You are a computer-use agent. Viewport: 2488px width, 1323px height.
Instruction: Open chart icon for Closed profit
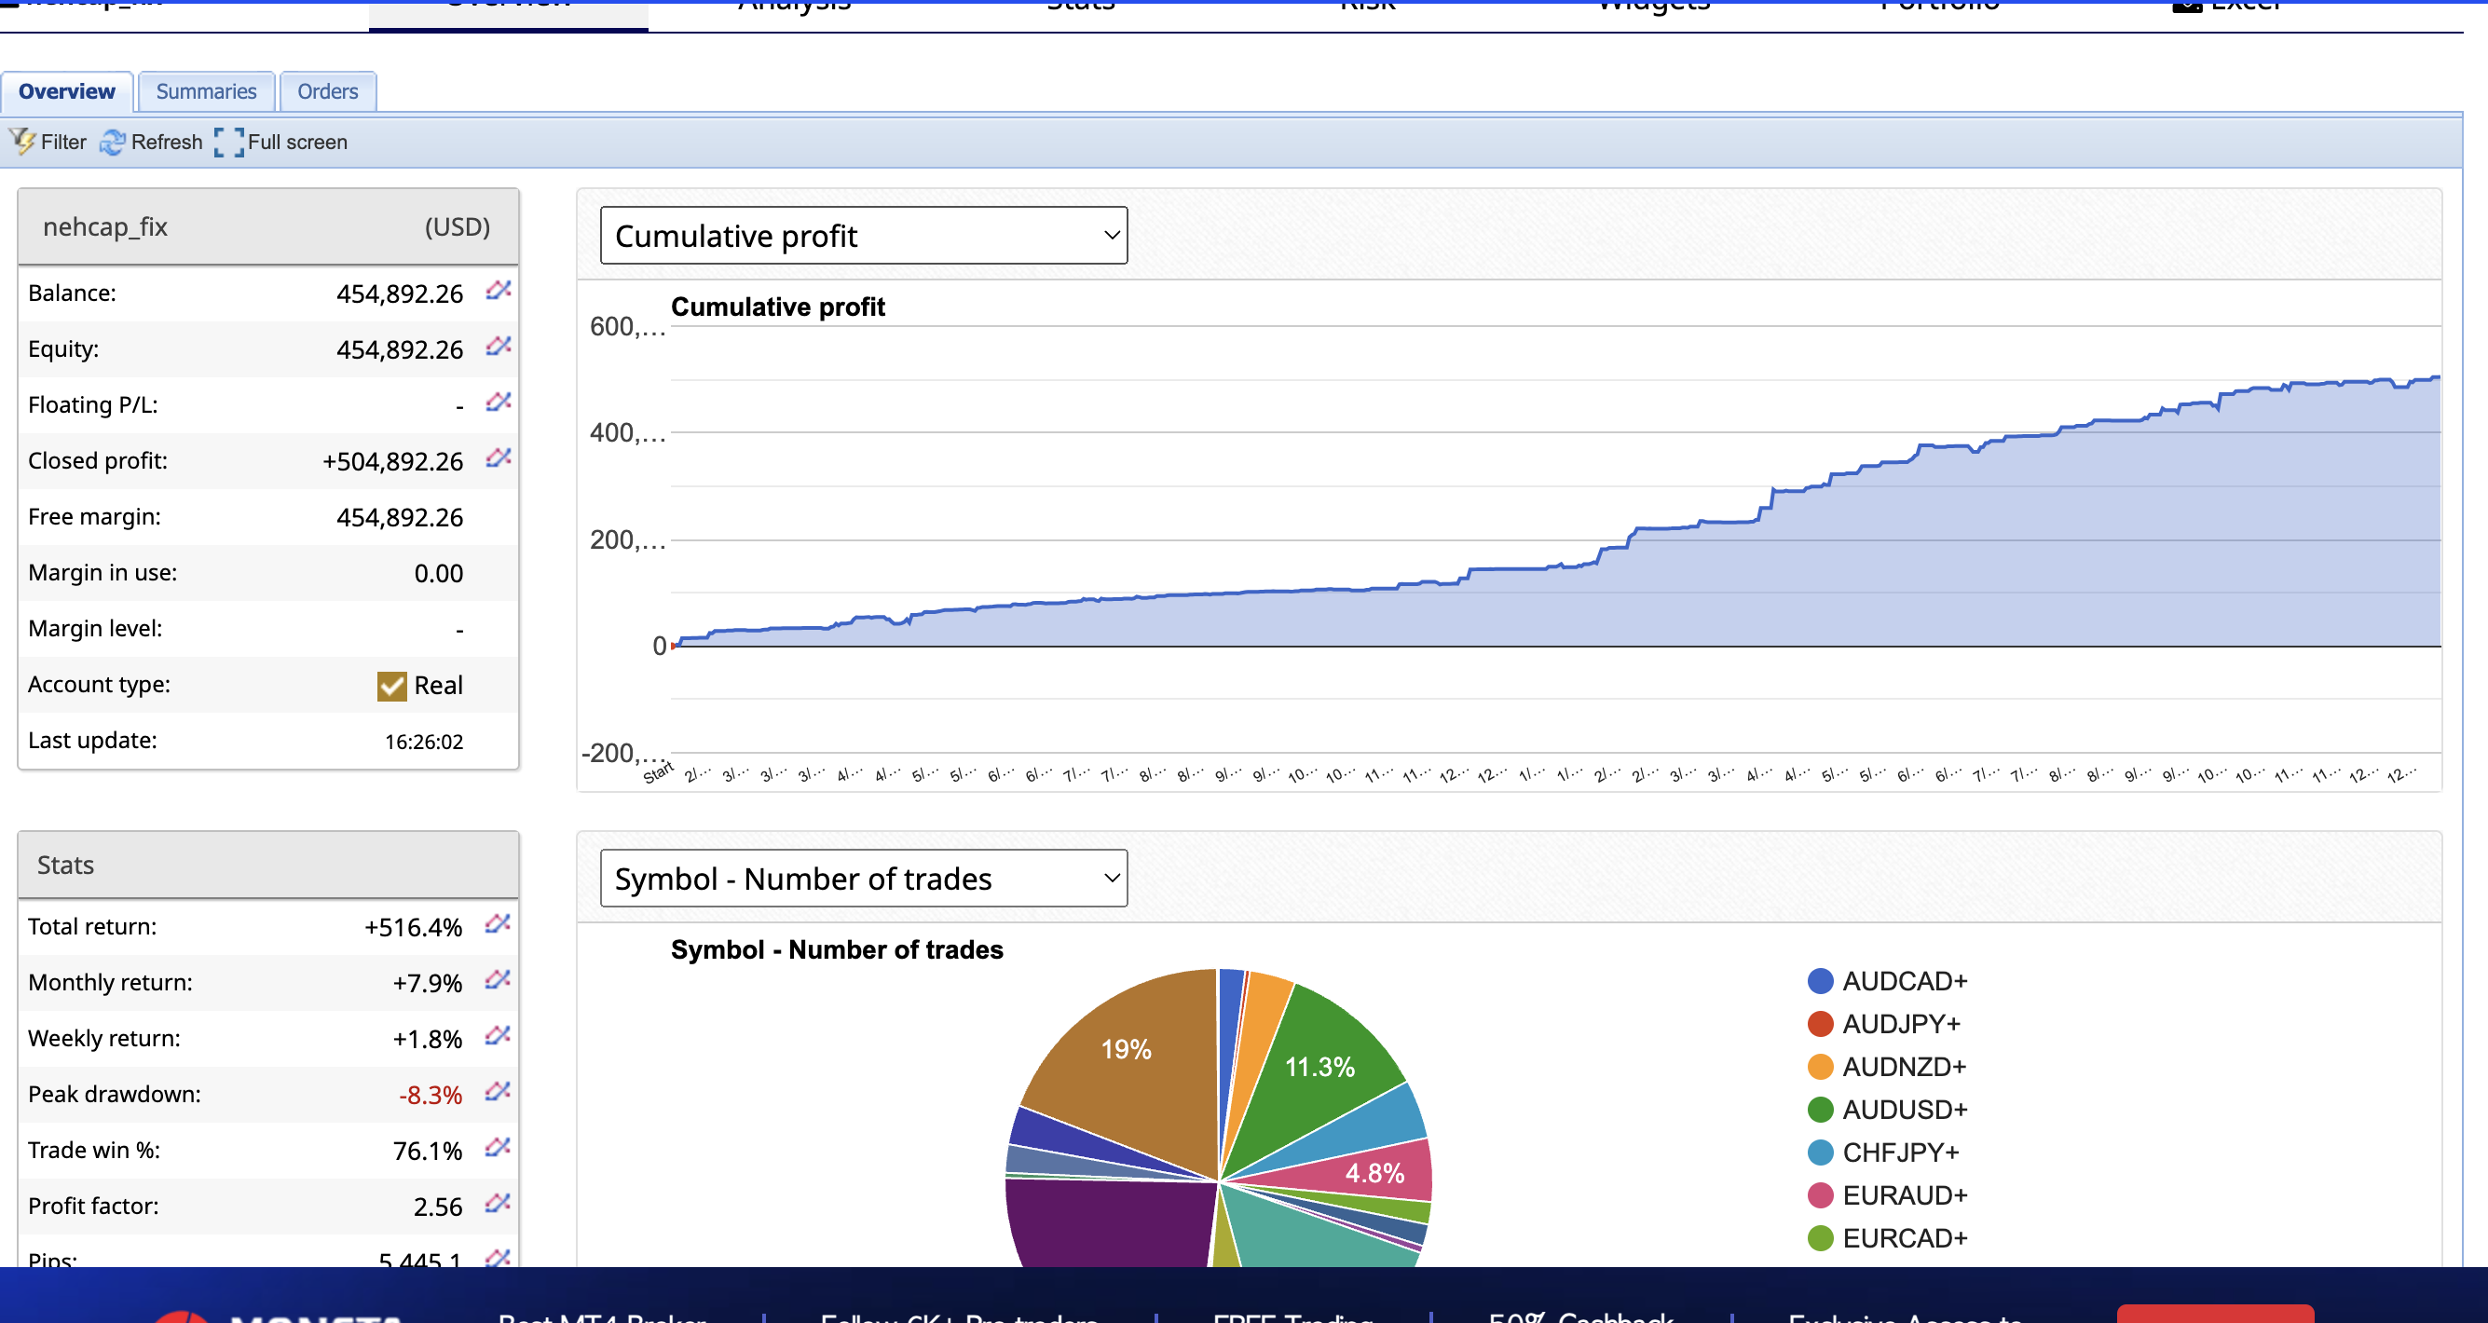[x=498, y=457]
